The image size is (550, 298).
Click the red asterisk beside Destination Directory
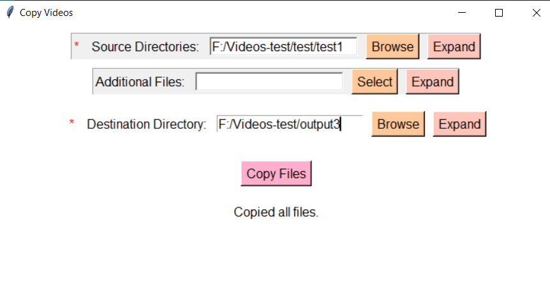tap(72, 123)
